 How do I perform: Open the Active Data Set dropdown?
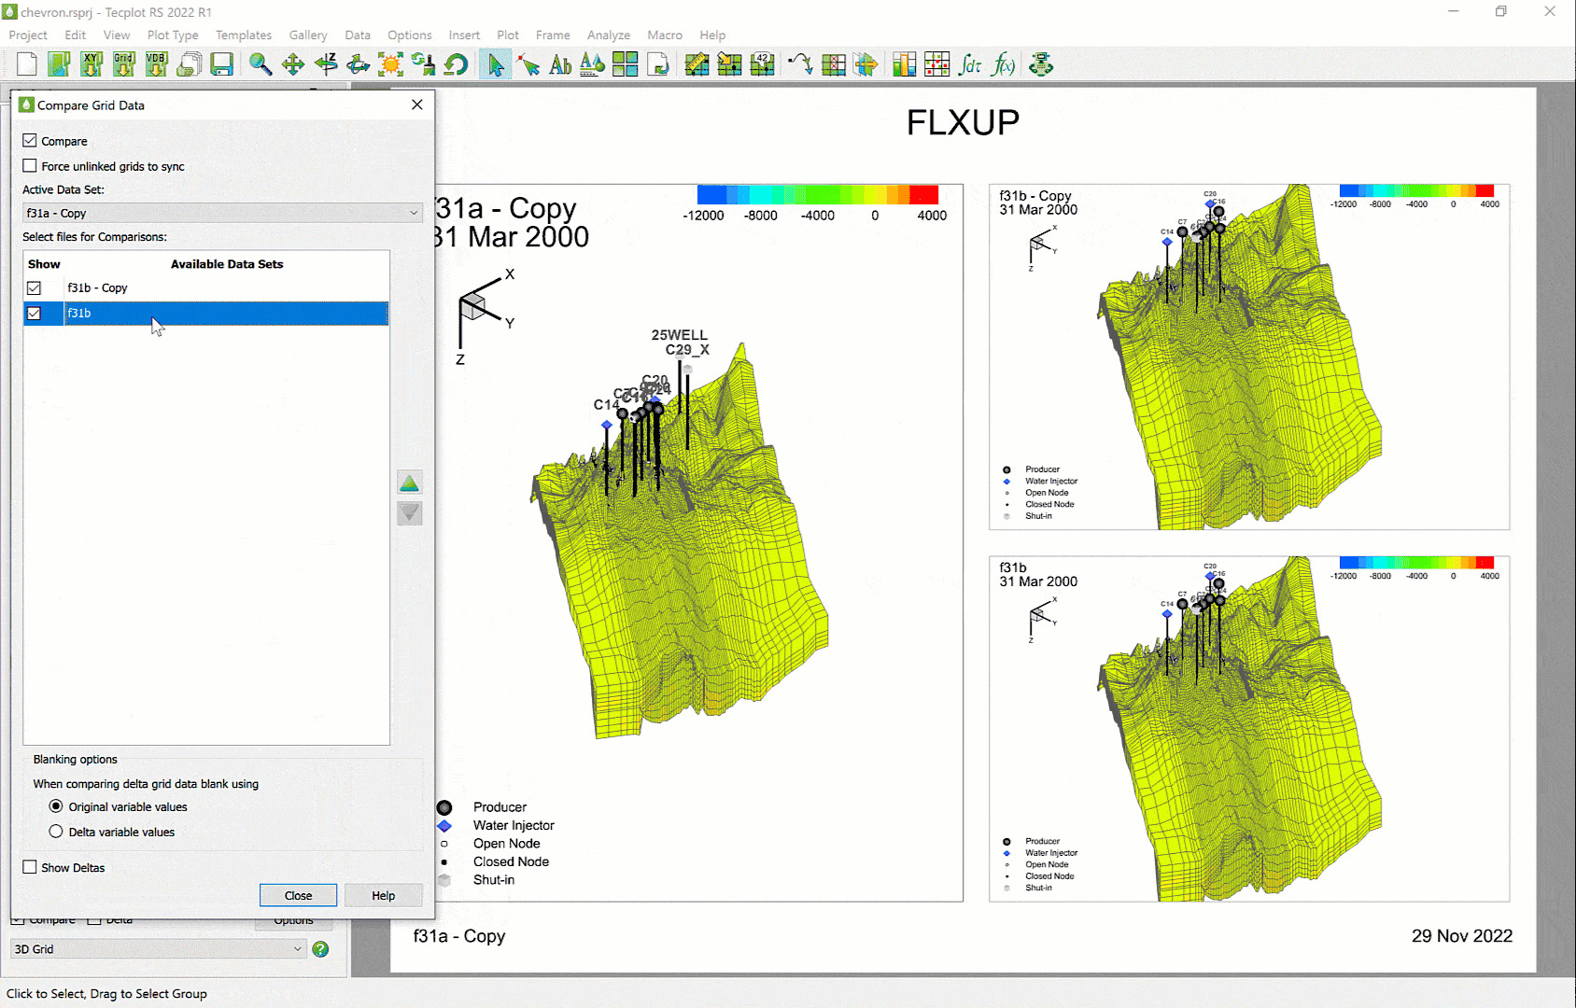tap(222, 213)
